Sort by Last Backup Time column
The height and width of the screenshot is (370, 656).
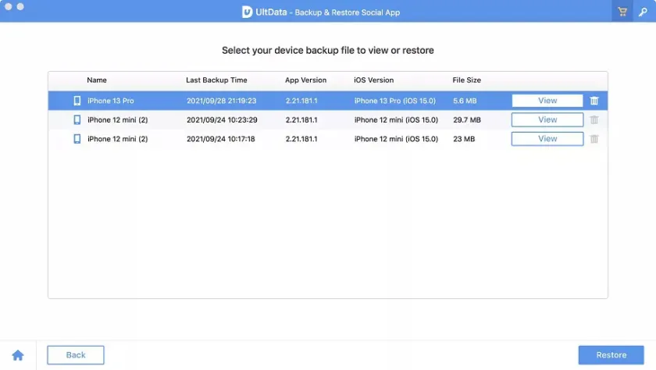(216, 80)
